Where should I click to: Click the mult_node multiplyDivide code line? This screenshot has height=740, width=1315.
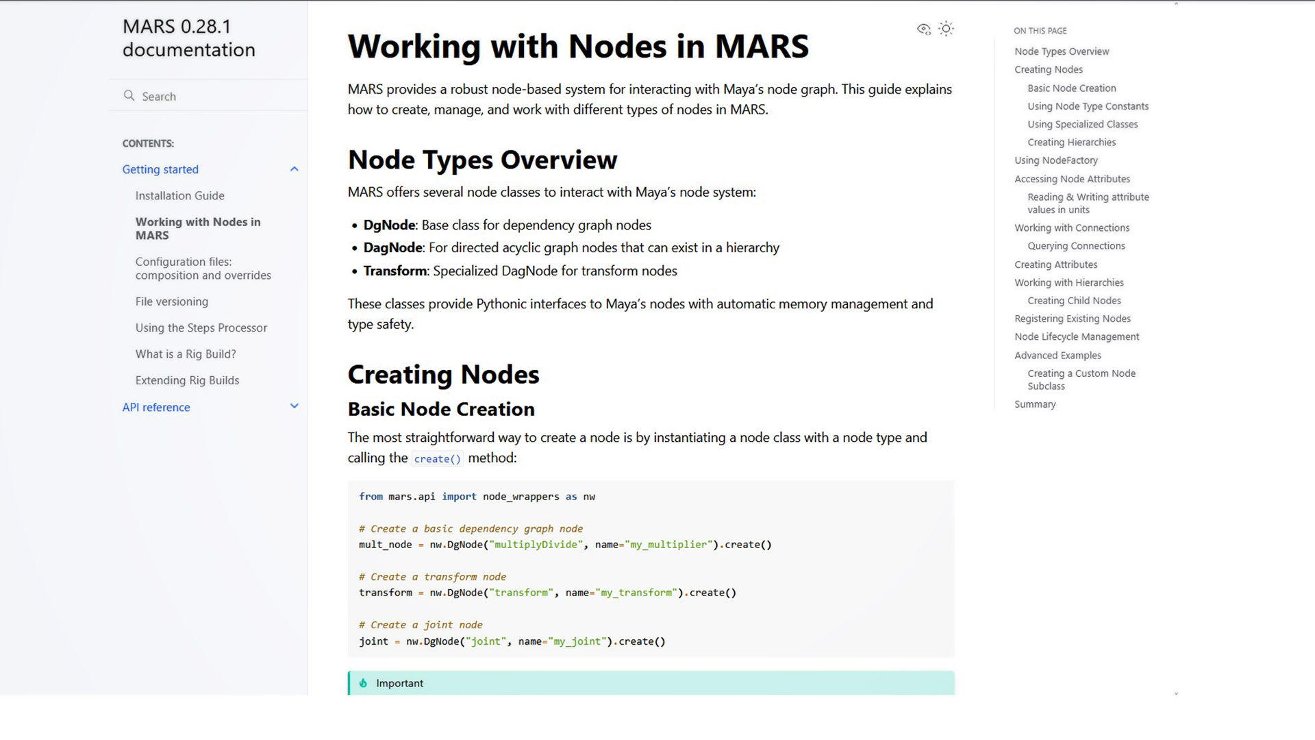tap(565, 545)
